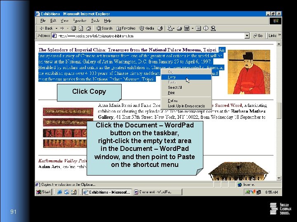Click the Windows logo throbber icon
This screenshot has width=297, height=222.
pyautogui.click(x=276, y=21)
